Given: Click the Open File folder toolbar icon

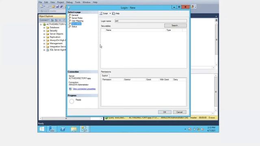Looking at the screenshot, I should [53, 6].
